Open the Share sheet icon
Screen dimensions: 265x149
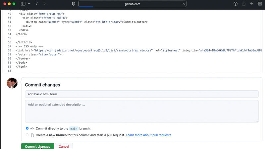click(243, 4)
